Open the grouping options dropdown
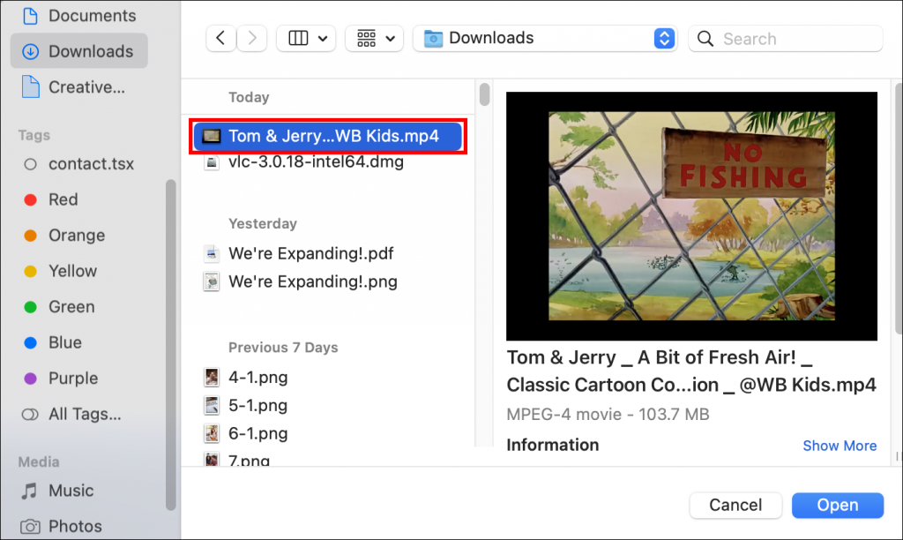Screen dimensions: 903x540 click(374, 38)
